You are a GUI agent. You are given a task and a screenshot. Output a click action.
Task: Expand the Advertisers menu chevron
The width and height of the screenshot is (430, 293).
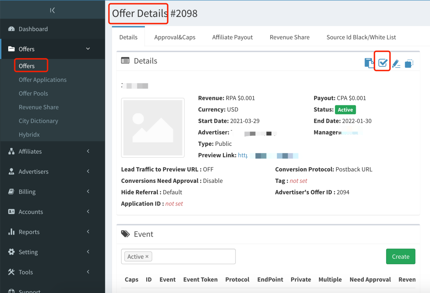[88, 171]
